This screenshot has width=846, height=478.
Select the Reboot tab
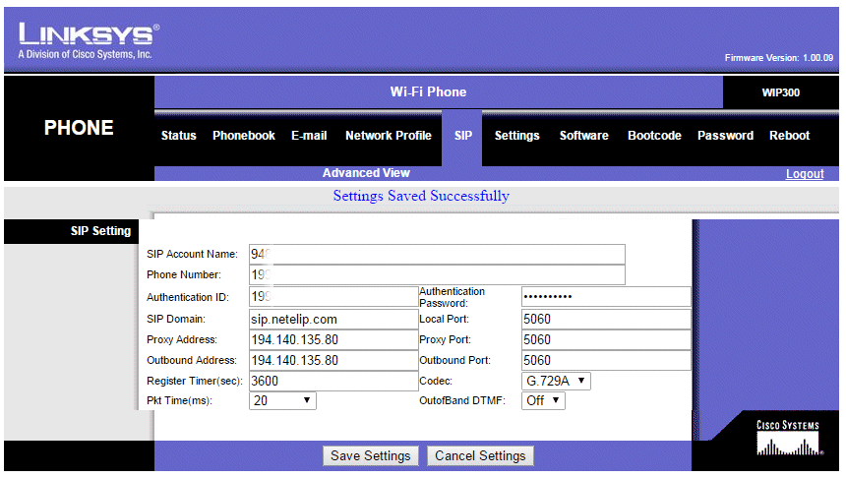pos(789,136)
